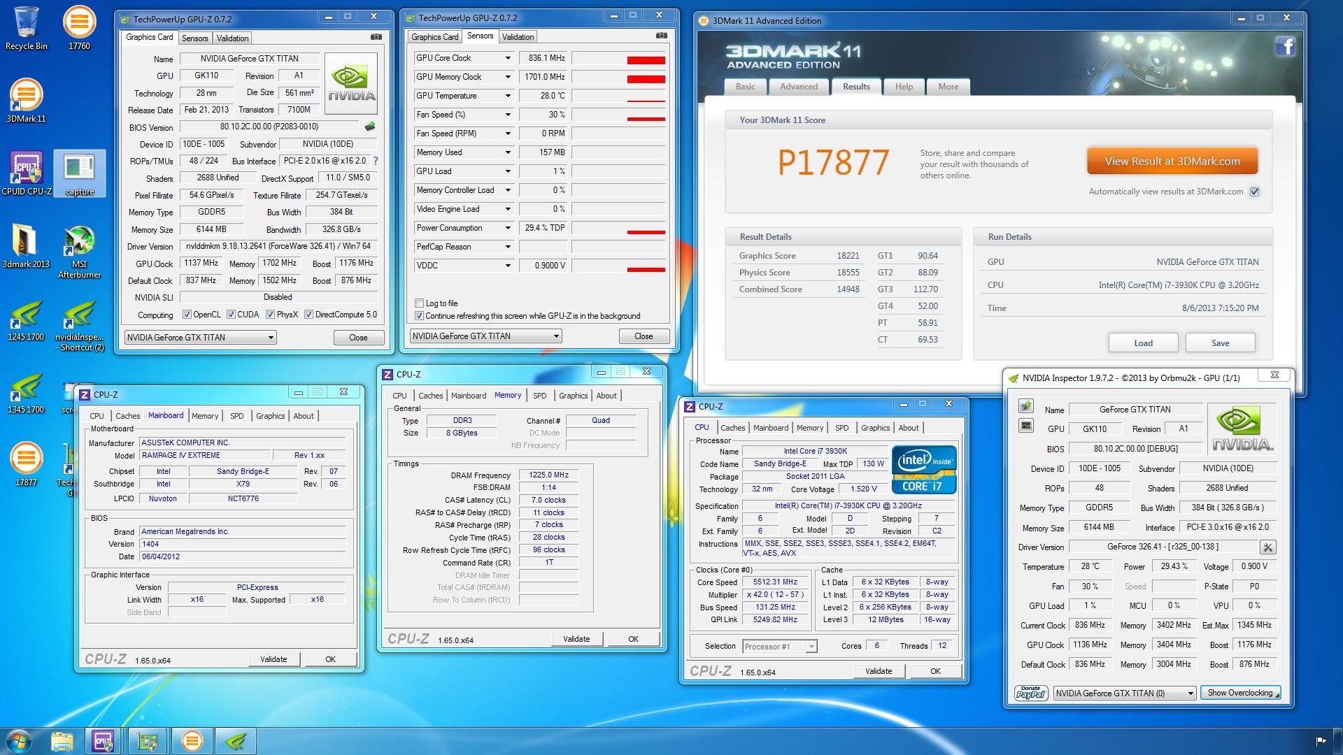Switch to Validation tab in GPU-Z Graphics Card window

pyautogui.click(x=232, y=38)
